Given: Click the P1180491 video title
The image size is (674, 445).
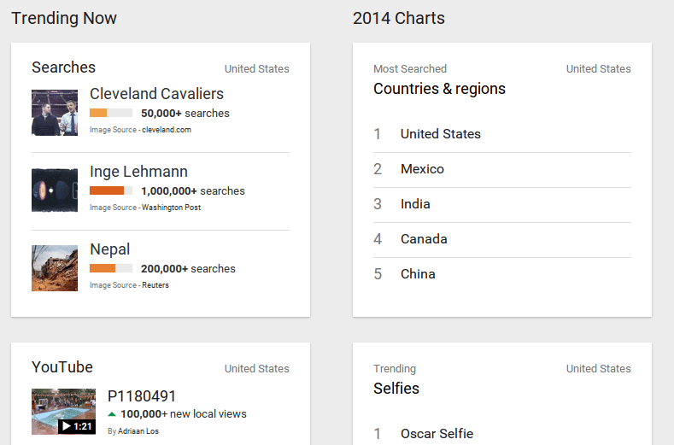Looking at the screenshot, I should 142,395.
